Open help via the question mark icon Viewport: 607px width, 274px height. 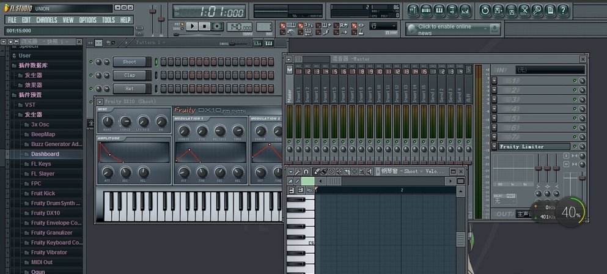coord(563,10)
